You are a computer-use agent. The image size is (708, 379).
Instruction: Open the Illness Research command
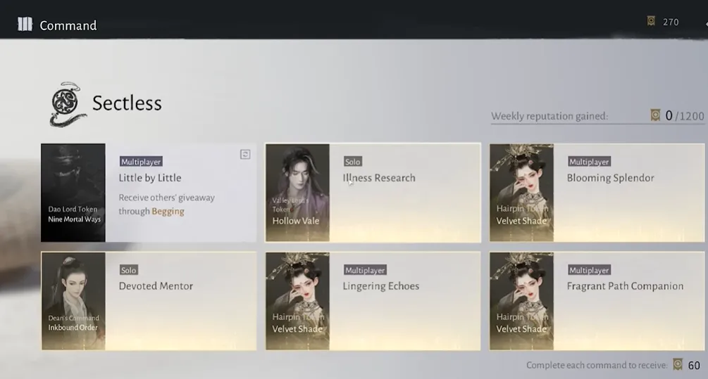pyautogui.click(x=378, y=178)
